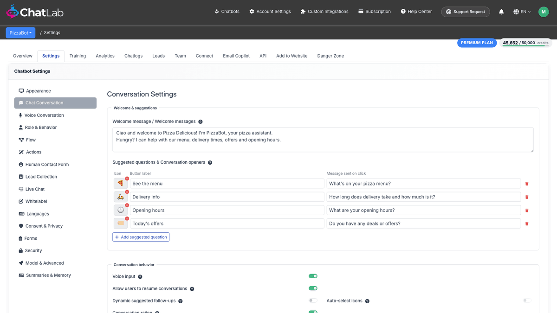Switch to the Analytics tab
This screenshot has height=313, width=557.
click(105, 56)
